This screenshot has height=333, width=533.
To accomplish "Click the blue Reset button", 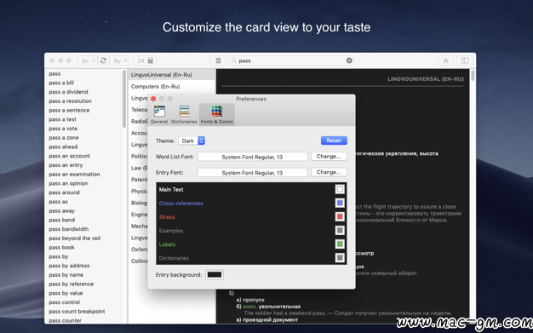I will pos(334,141).
